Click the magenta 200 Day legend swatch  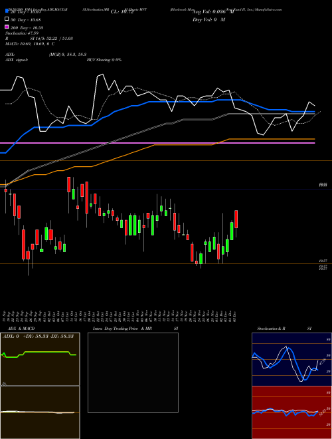coord(7,27)
